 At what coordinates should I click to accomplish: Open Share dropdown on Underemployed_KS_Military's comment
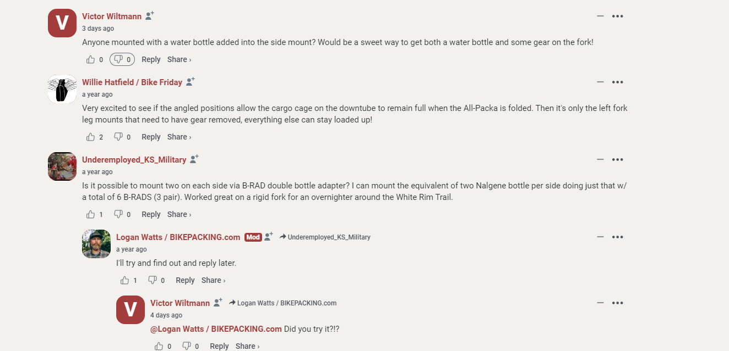click(x=179, y=214)
